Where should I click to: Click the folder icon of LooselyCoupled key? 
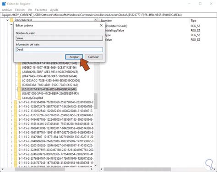(19, 98)
